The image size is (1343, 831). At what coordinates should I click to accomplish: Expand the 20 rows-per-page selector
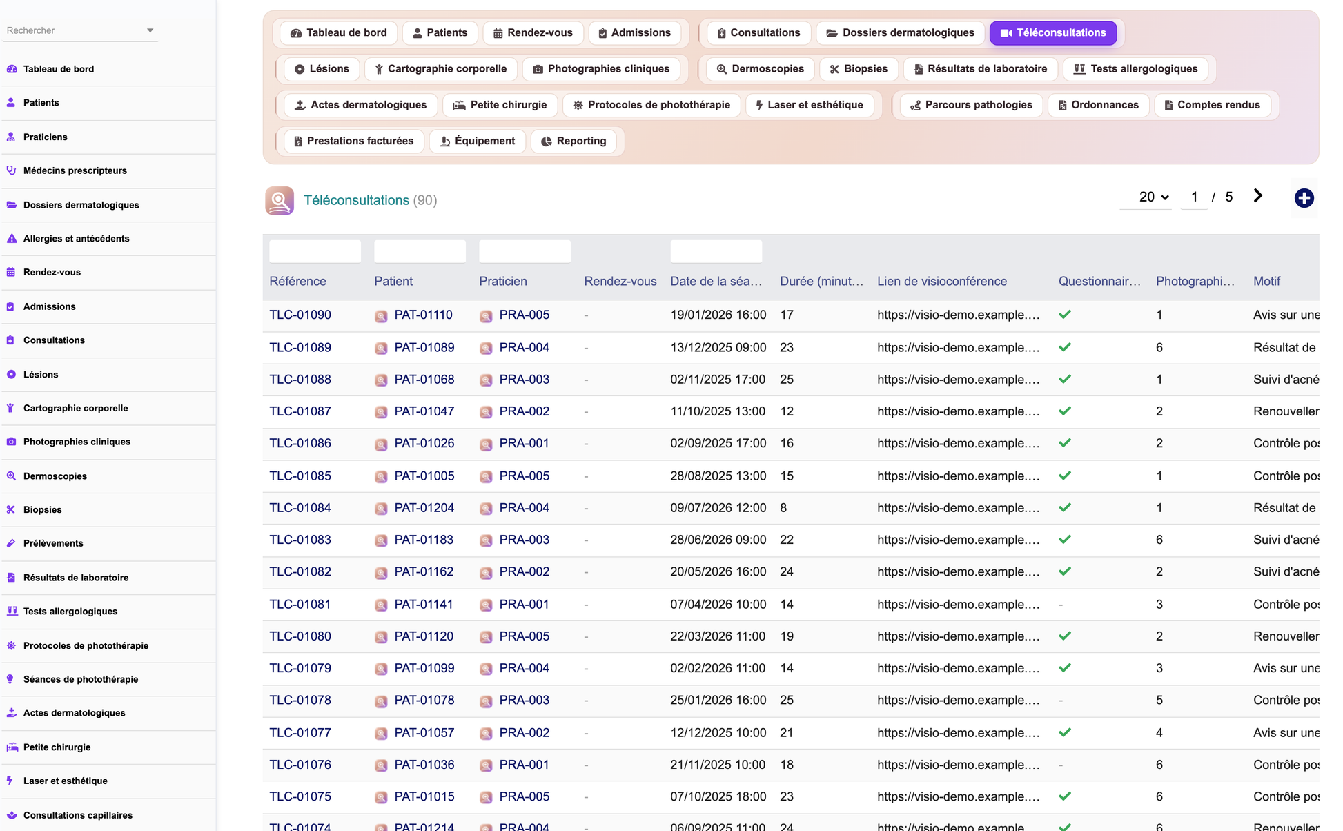click(x=1153, y=197)
